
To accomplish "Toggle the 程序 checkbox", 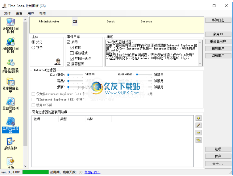I will [72, 48].
